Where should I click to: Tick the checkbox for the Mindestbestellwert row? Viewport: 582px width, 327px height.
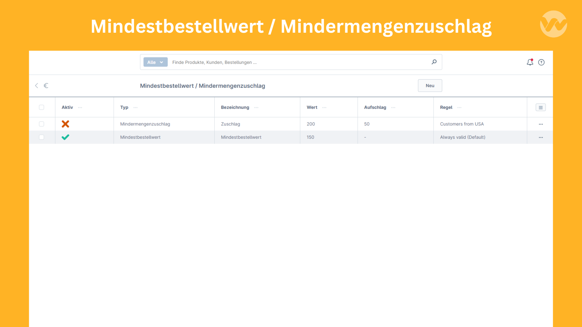coord(42,137)
